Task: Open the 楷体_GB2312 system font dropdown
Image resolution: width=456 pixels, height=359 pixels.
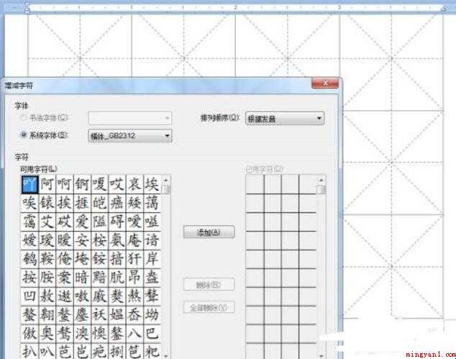Action: point(130,136)
